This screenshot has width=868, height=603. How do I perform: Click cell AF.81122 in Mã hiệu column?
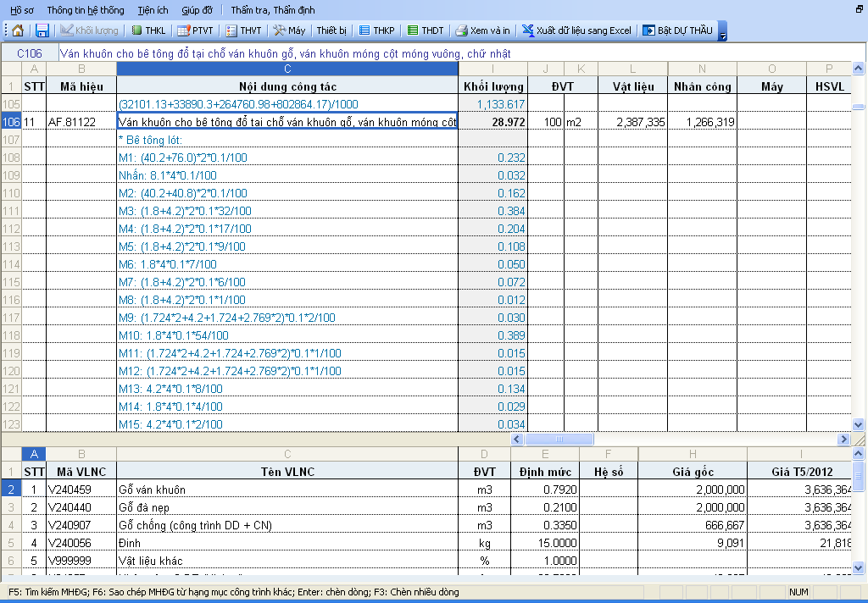click(81, 122)
